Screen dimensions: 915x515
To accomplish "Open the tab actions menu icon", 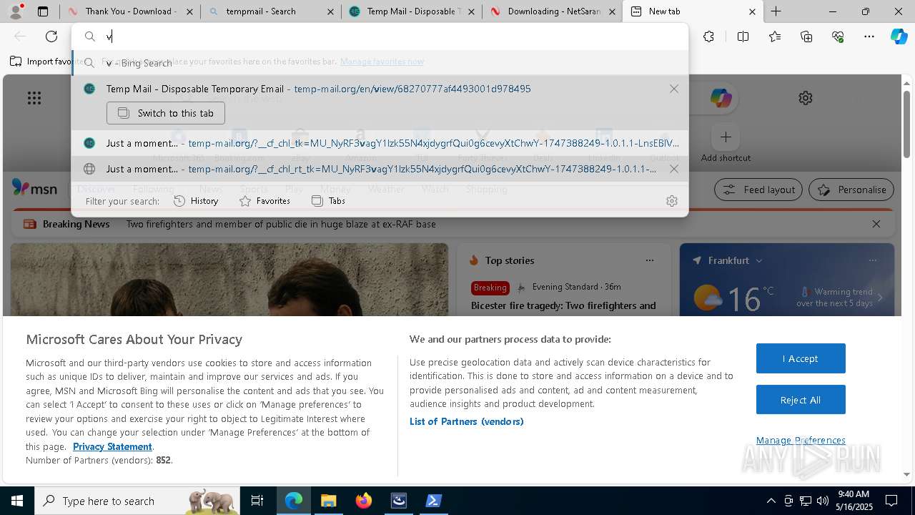I will (x=43, y=11).
